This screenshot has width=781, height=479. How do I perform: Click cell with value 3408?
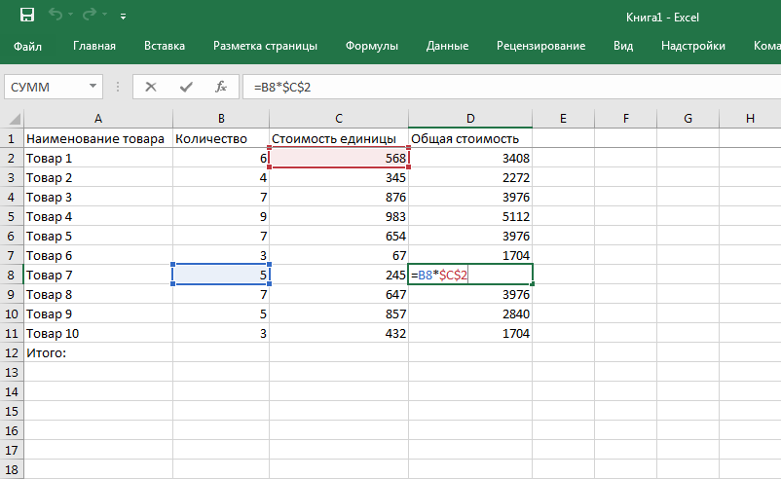[x=470, y=159]
